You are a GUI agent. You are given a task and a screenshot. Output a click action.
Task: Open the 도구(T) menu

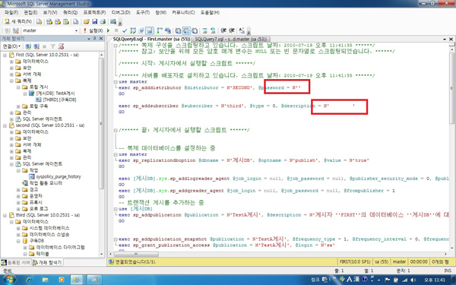[143, 12]
